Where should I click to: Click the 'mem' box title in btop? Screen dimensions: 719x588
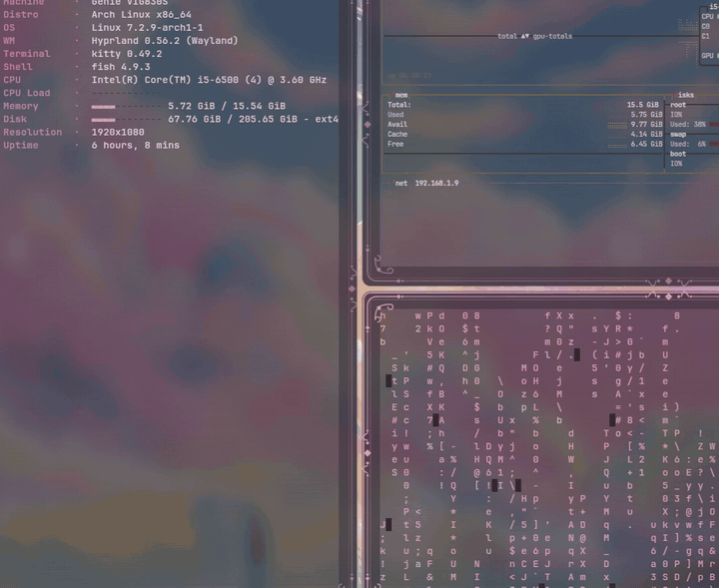[x=401, y=95]
